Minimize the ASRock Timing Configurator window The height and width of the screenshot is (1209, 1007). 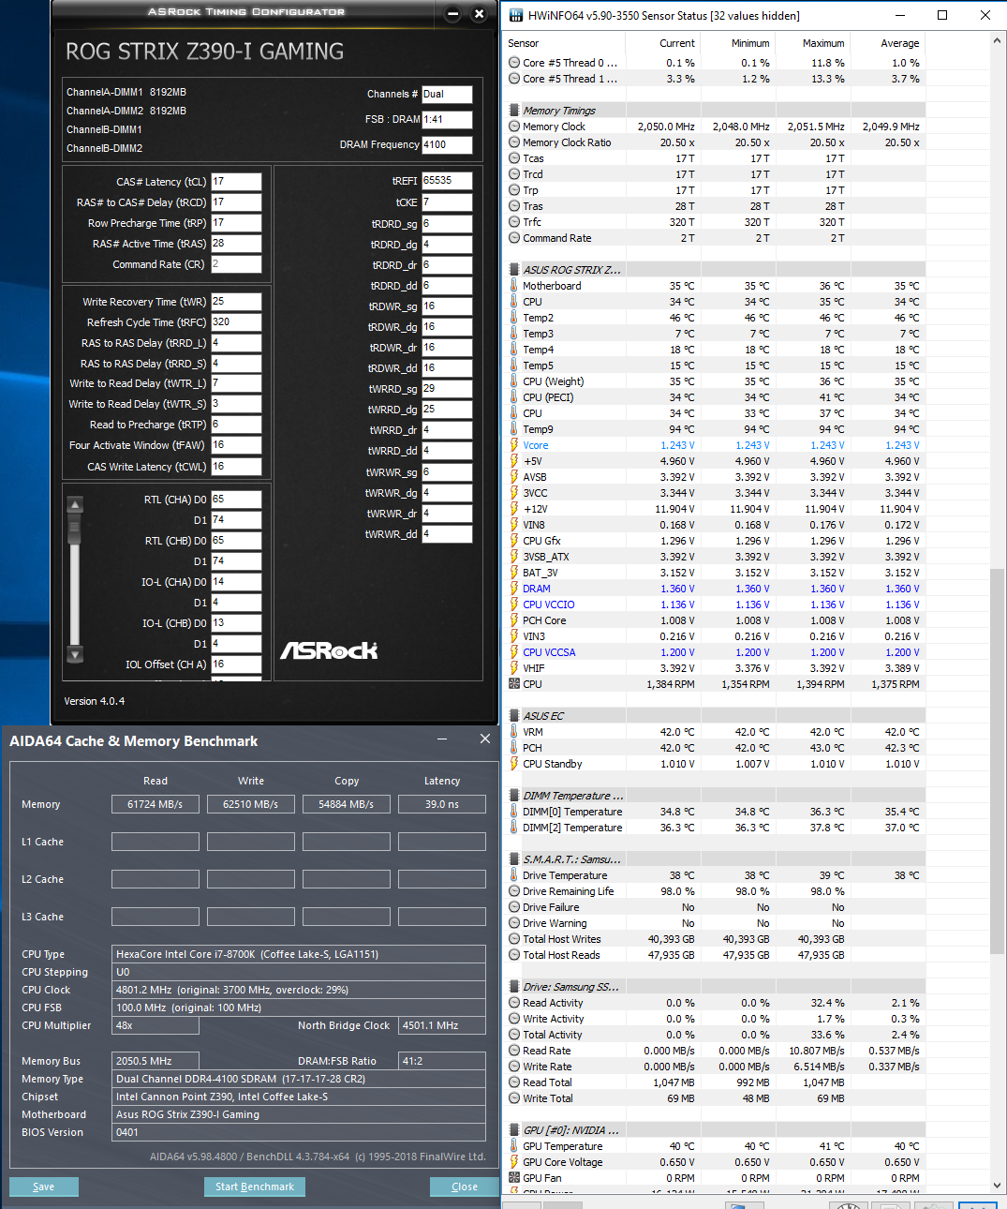click(453, 13)
